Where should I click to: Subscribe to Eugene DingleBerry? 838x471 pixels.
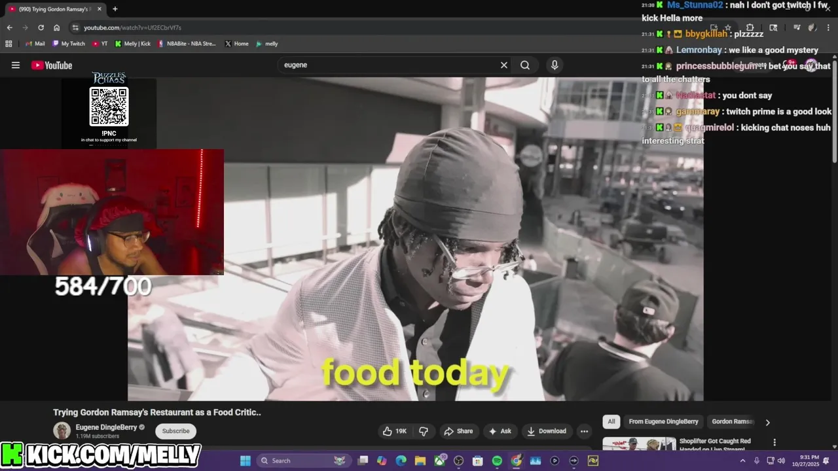[x=175, y=431]
